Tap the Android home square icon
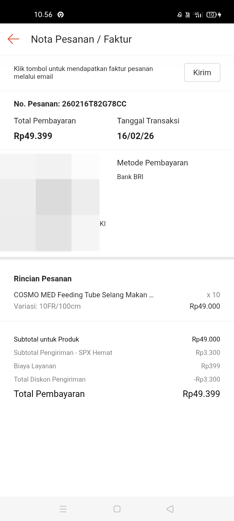This screenshot has width=234, height=521. point(117,509)
